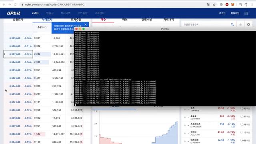Click the coin name search field
The width and height of the screenshot is (256, 144).
click(206, 24)
